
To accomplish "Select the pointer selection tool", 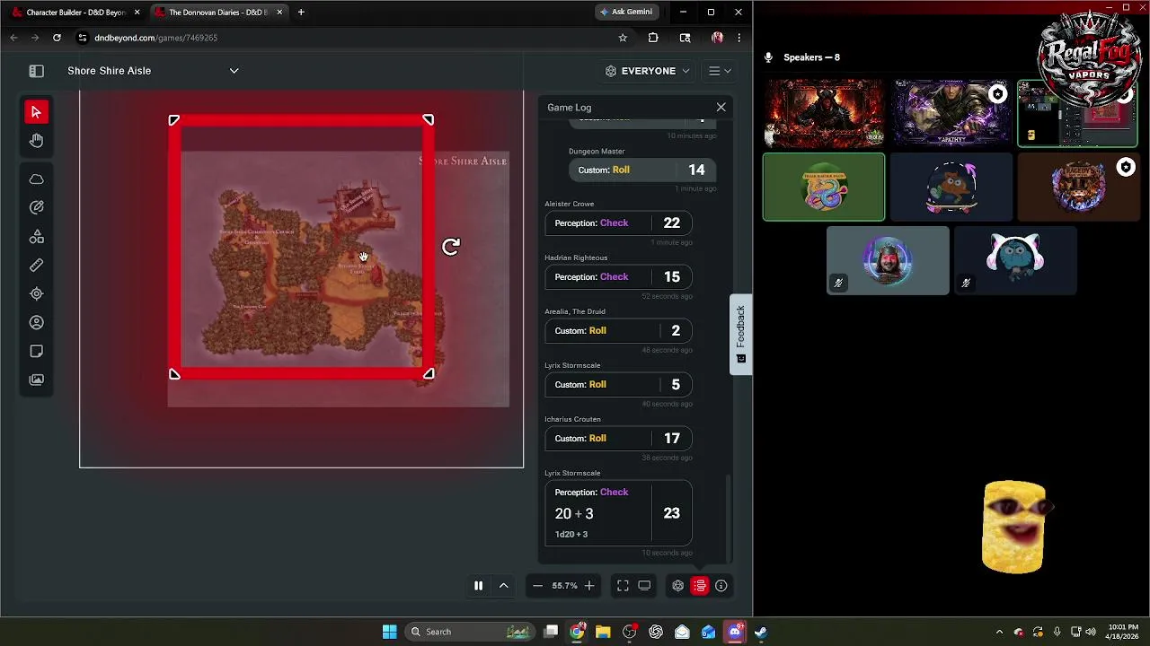I will coord(36,112).
